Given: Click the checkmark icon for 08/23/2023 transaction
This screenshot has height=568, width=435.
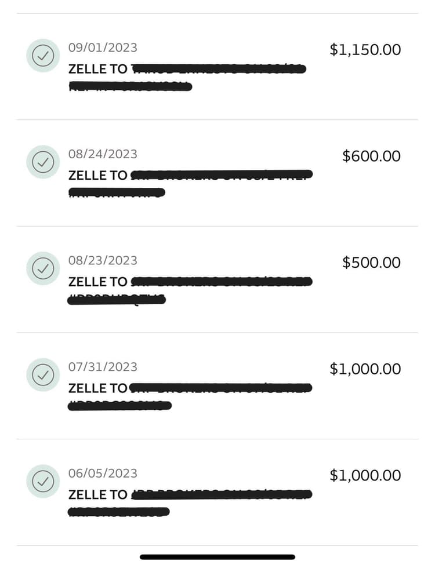Looking at the screenshot, I should click(x=43, y=268).
